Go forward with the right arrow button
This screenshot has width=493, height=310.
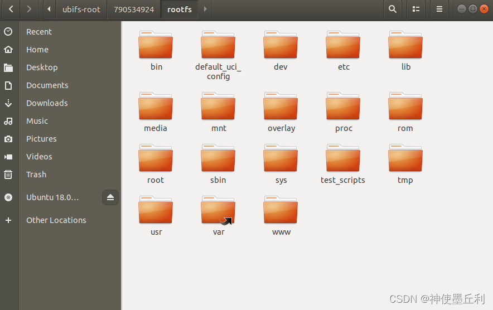29,9
